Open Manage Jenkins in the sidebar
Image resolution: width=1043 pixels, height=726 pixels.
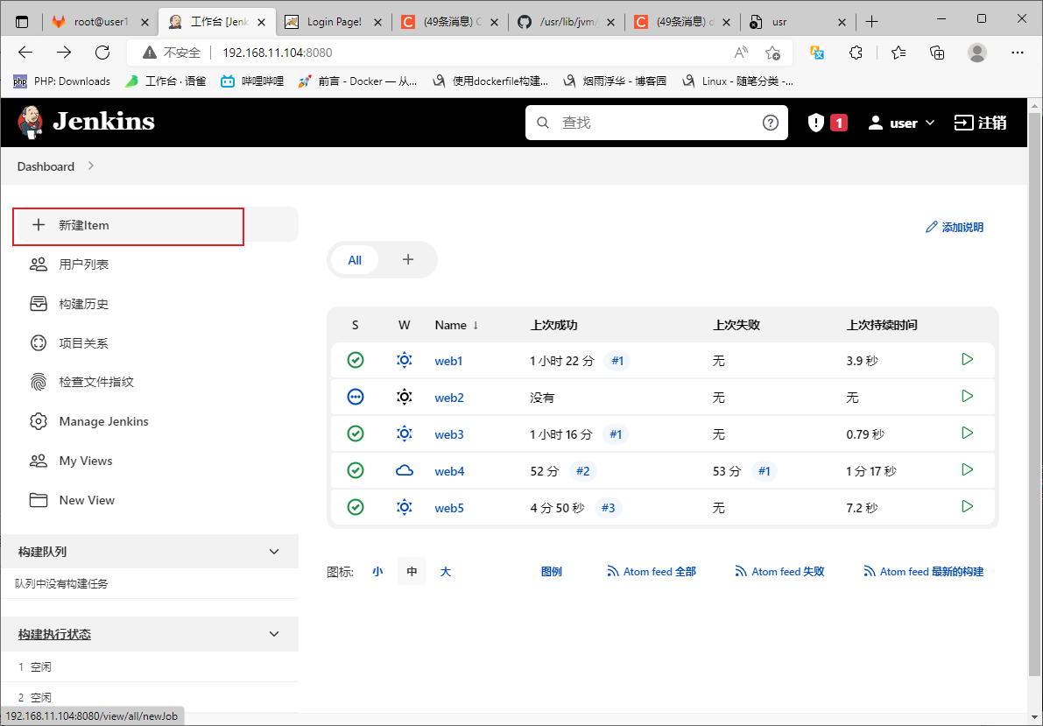103,421
